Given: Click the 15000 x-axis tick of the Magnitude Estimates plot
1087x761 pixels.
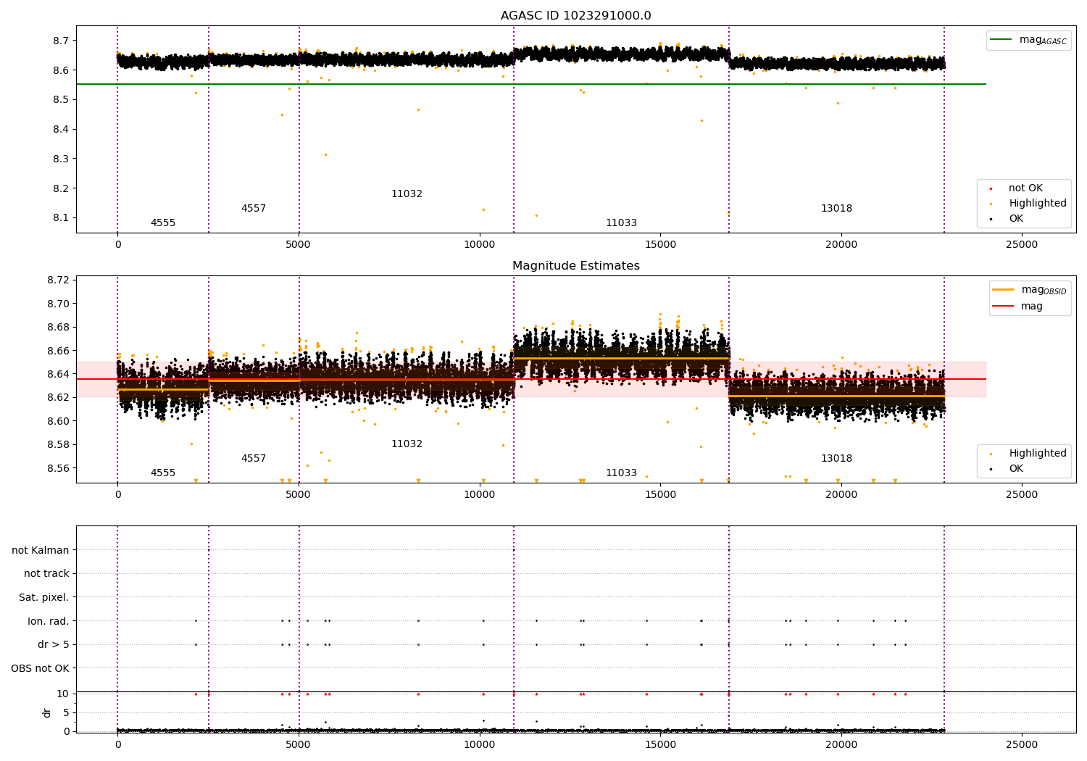Looking at the screenshot, I should 660,494.
